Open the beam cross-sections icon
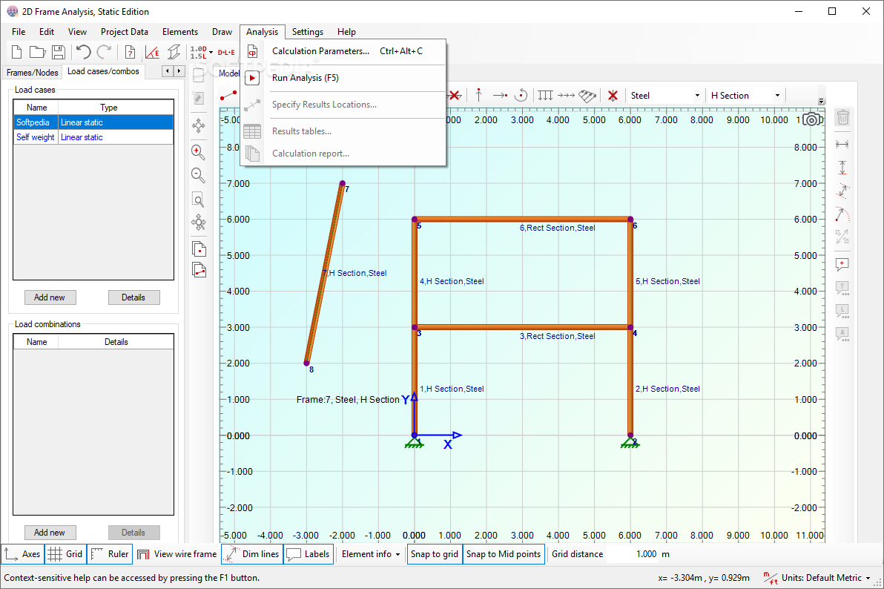884x589 pixels. 174,52
